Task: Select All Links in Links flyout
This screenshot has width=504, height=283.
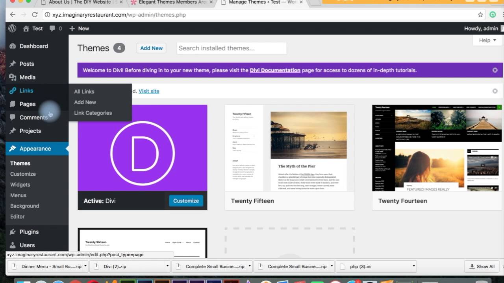Action: coord(84,91)
